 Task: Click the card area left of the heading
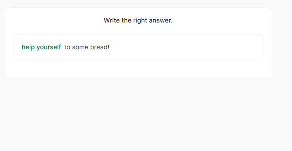[53, 20]
